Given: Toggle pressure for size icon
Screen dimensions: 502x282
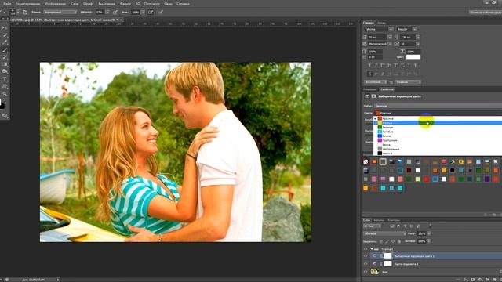Looking at the screenshot, I should [161, 13].
